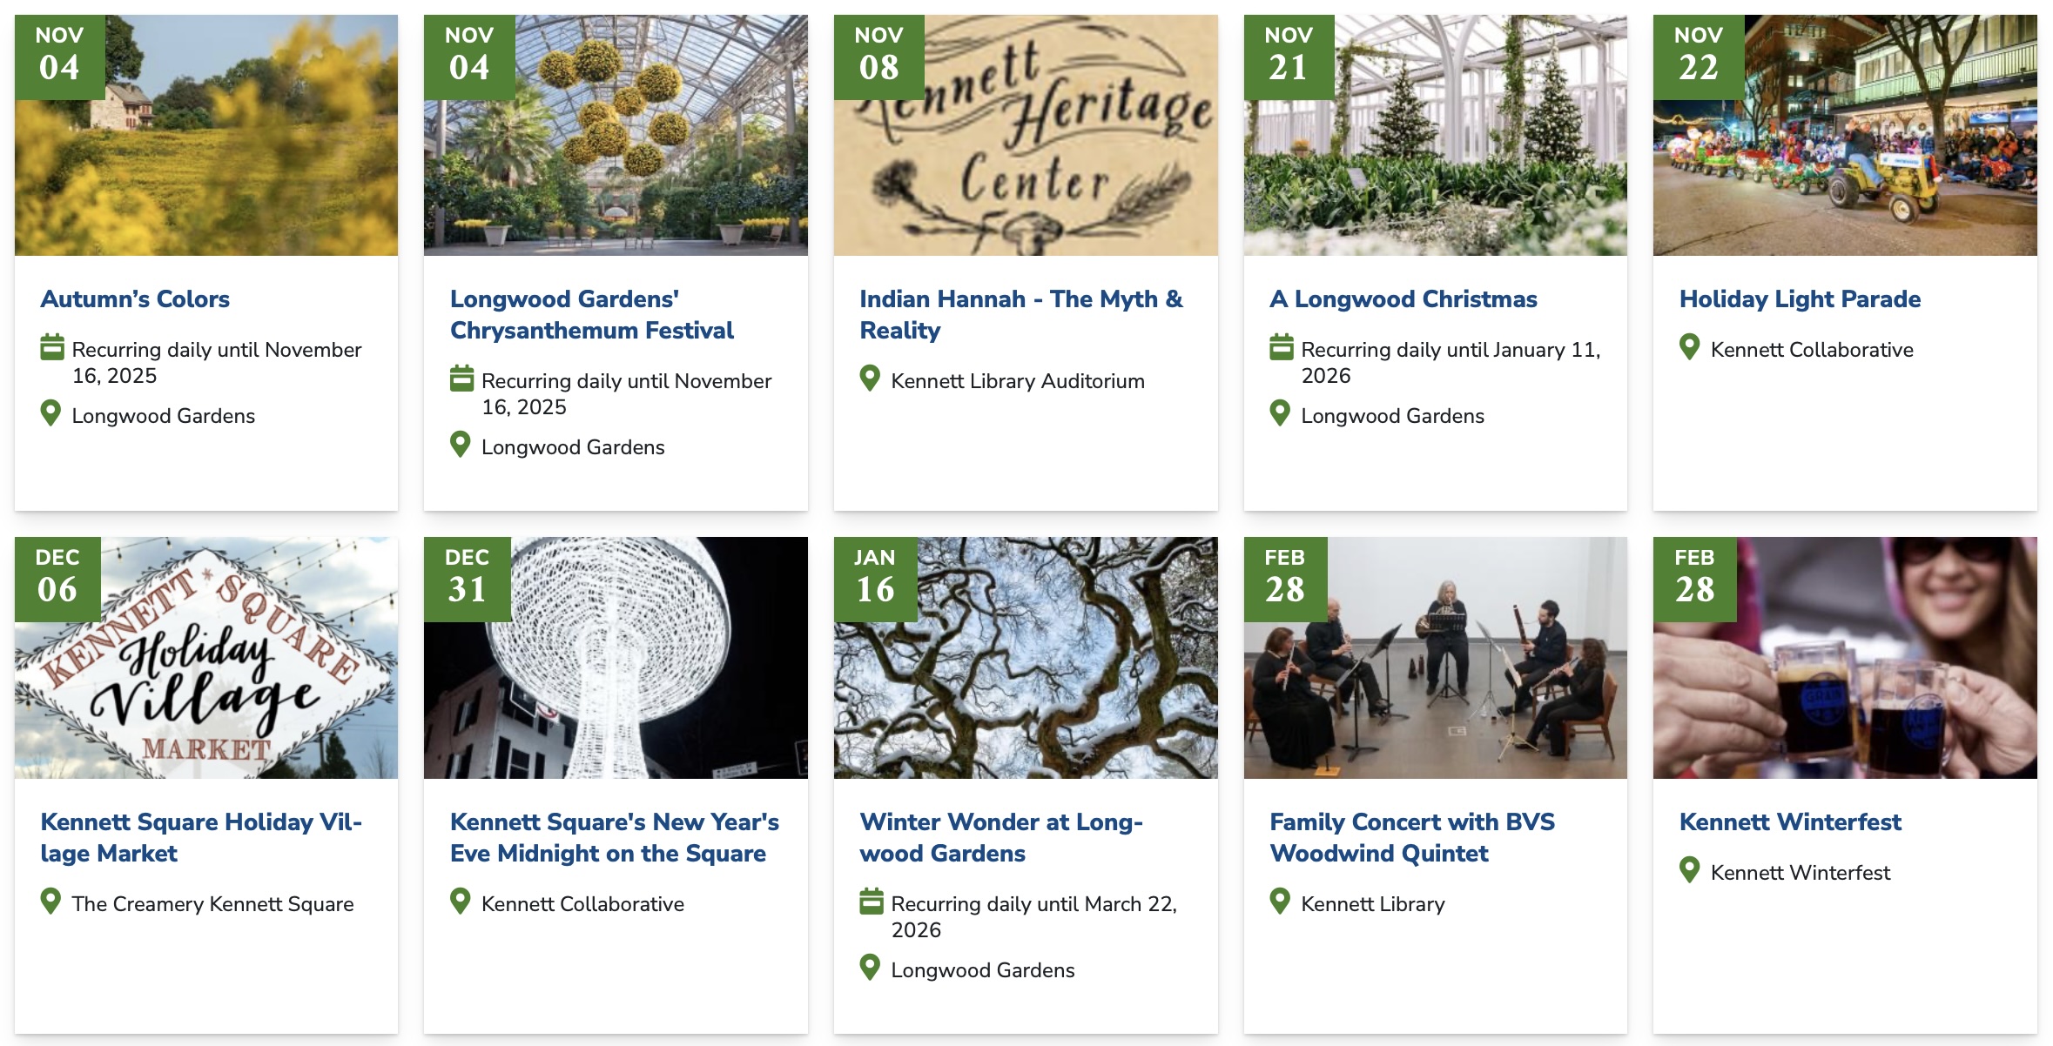Click calendar icon on Chrysanthemum Festival card
Image resolution: width=2053 pixels, height=1046 pixels.
click(x=461, y=379)
